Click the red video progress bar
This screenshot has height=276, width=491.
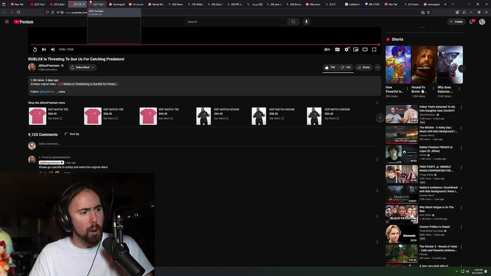(x=204, y=44)
